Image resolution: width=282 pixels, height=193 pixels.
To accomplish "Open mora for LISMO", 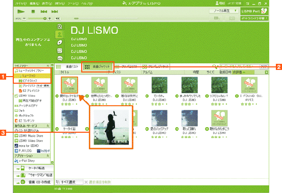I will click(x=27, y=146).
